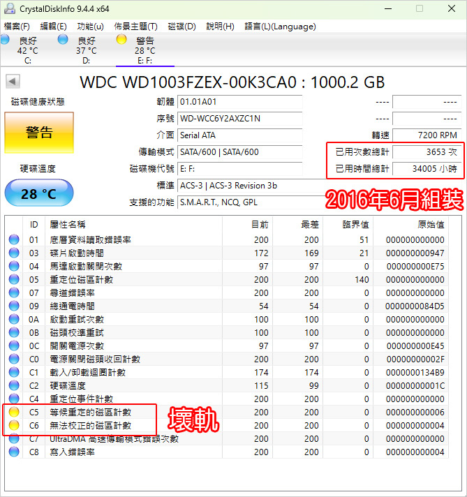Screen dimensions: 467x497
Task: Click the drive model title WDC WD1003FZEX-00K3CA0
Action: (x=188, y=82)
